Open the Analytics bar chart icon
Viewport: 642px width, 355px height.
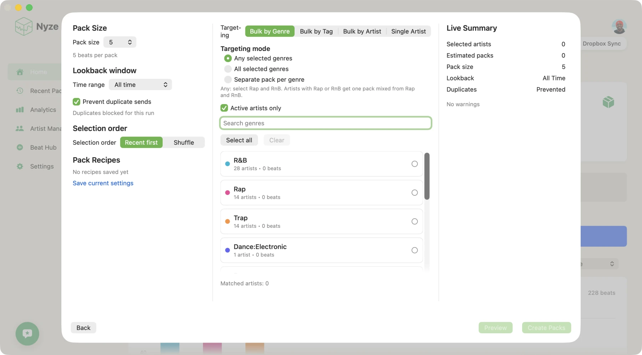click(20, 110)
